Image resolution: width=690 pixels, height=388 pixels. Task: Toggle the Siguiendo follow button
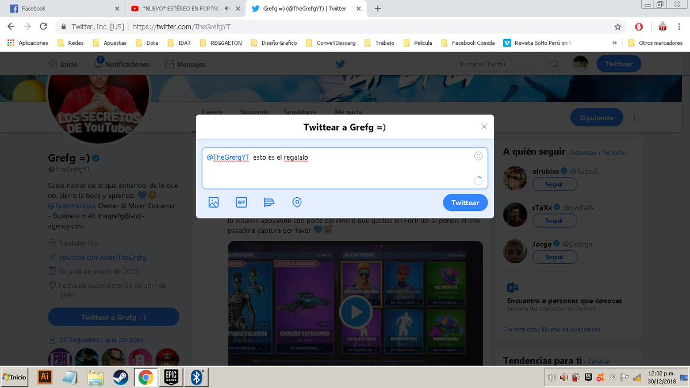coord(596,117)
